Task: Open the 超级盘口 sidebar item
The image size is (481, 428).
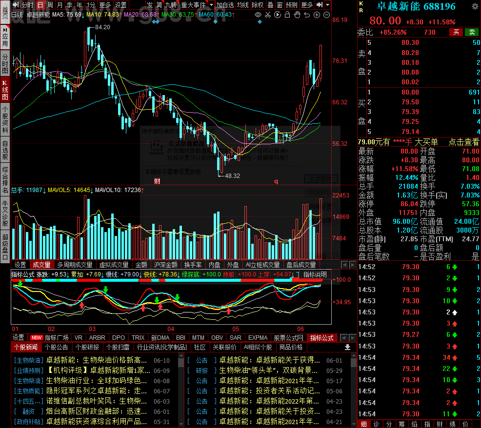Action: (5, 248)
